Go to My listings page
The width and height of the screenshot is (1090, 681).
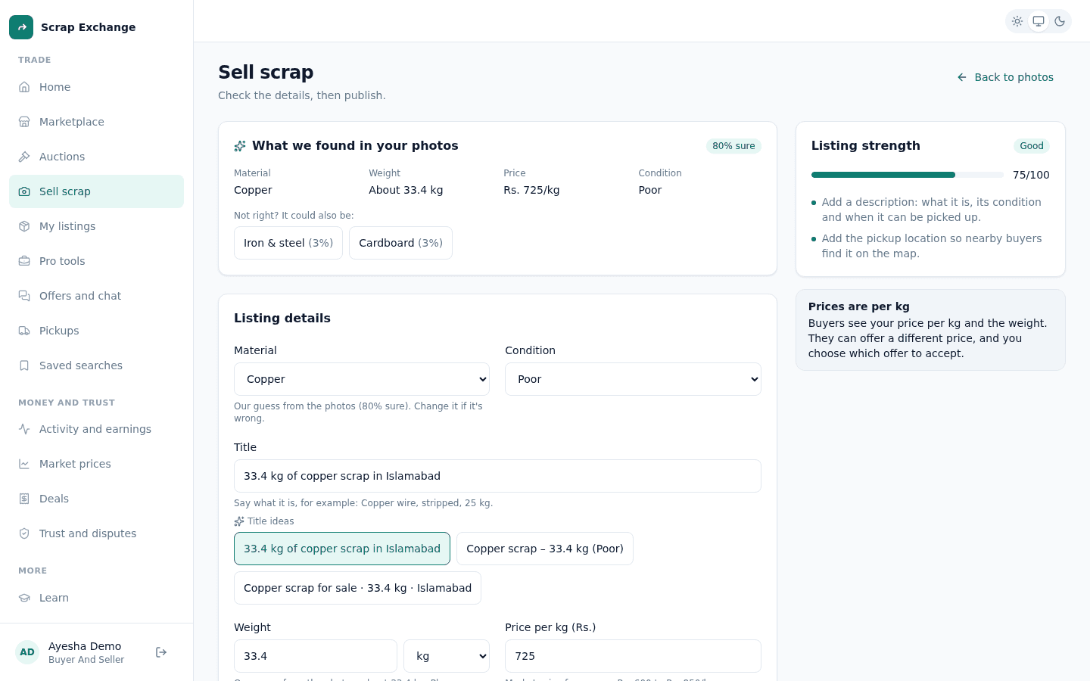pos(96,226)
